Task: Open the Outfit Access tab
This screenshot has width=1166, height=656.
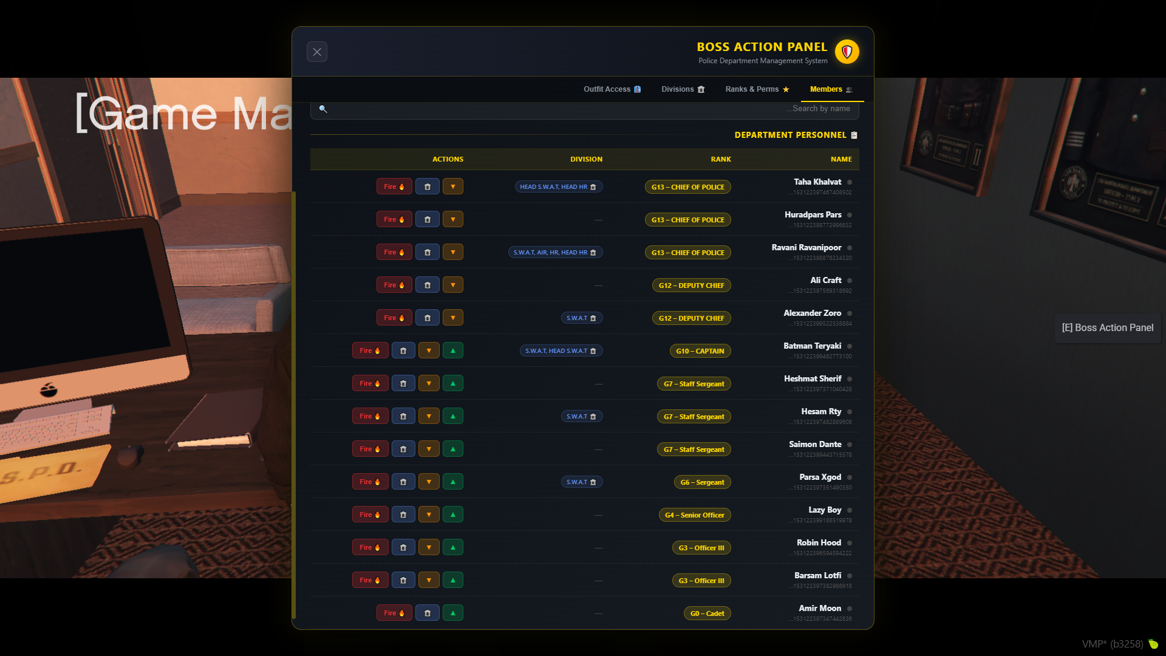Action: pyautogui.click(x=612, y=89)
